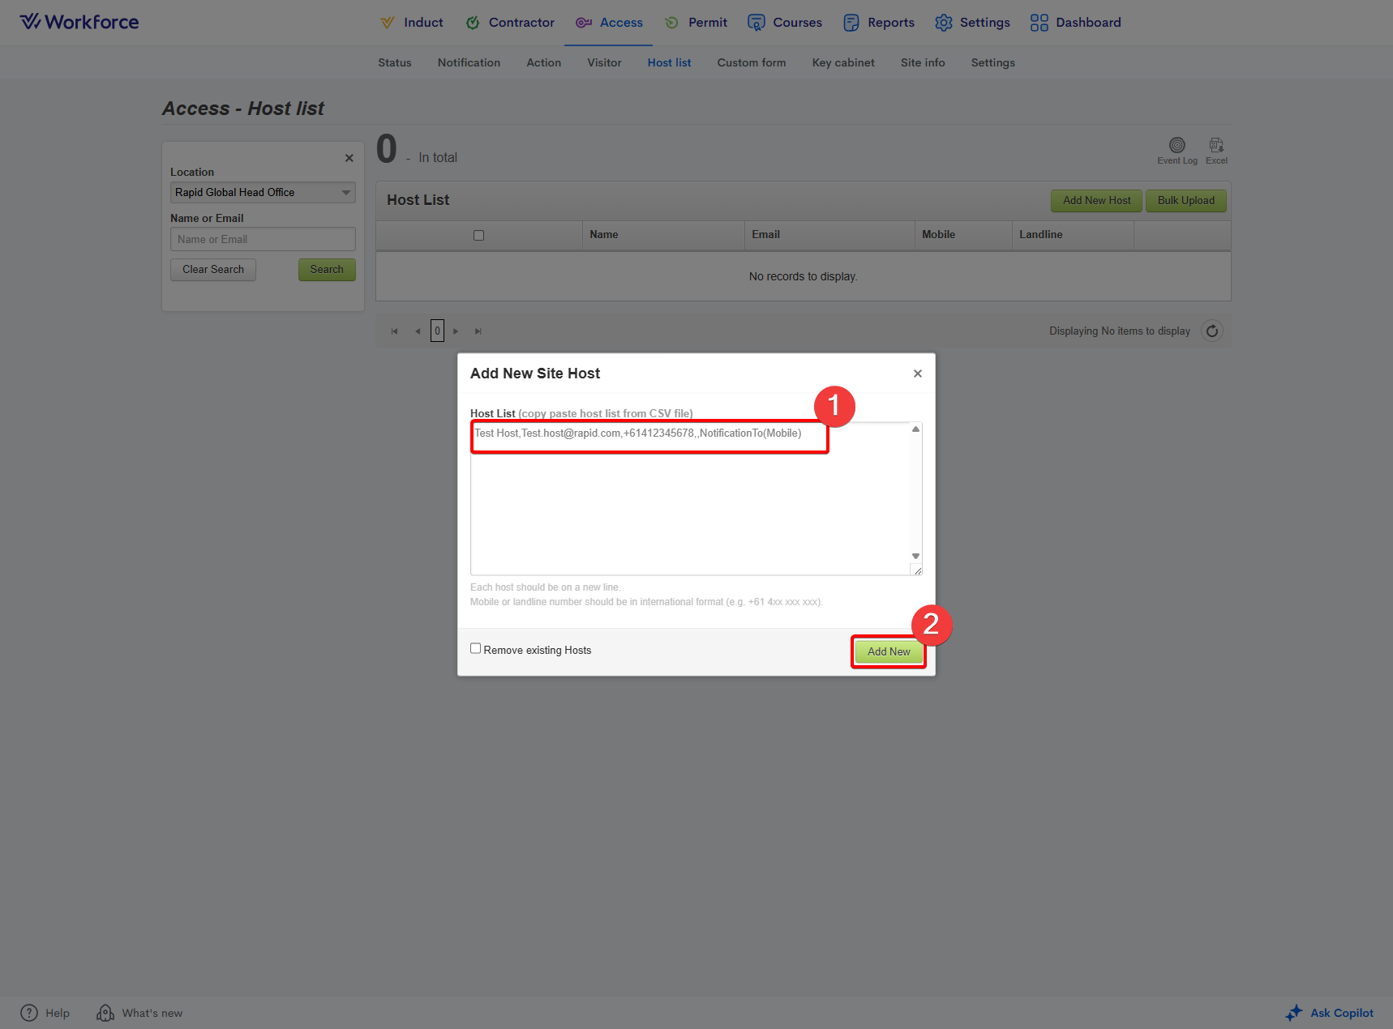
Task: Click the Event Log icon
Action: tap(1177, 146)
